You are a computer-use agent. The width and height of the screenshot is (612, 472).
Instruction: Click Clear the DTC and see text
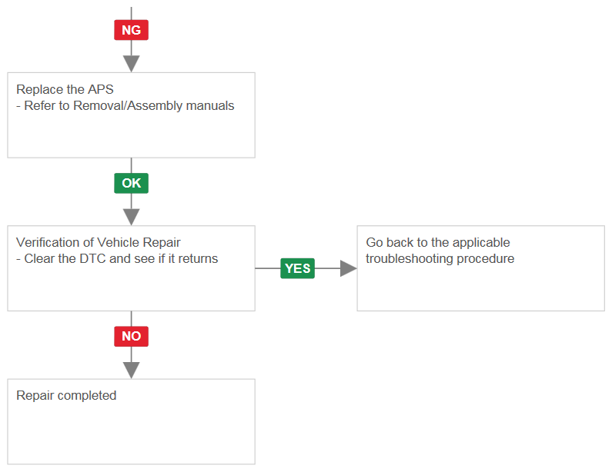[x=121, y=258]
